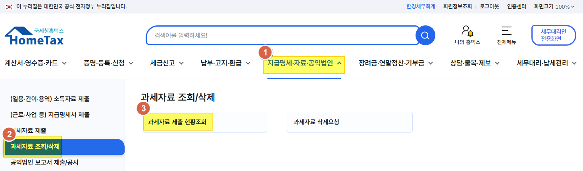The image size is (583, 171).
Task: Collapse 지급명세·자료·공익법인 menu
Action: [304, 63]
